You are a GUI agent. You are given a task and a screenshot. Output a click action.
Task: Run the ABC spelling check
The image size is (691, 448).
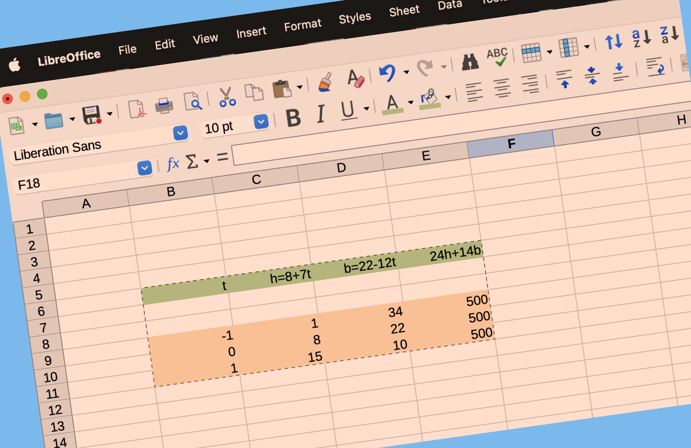click(x=497, y=57)
